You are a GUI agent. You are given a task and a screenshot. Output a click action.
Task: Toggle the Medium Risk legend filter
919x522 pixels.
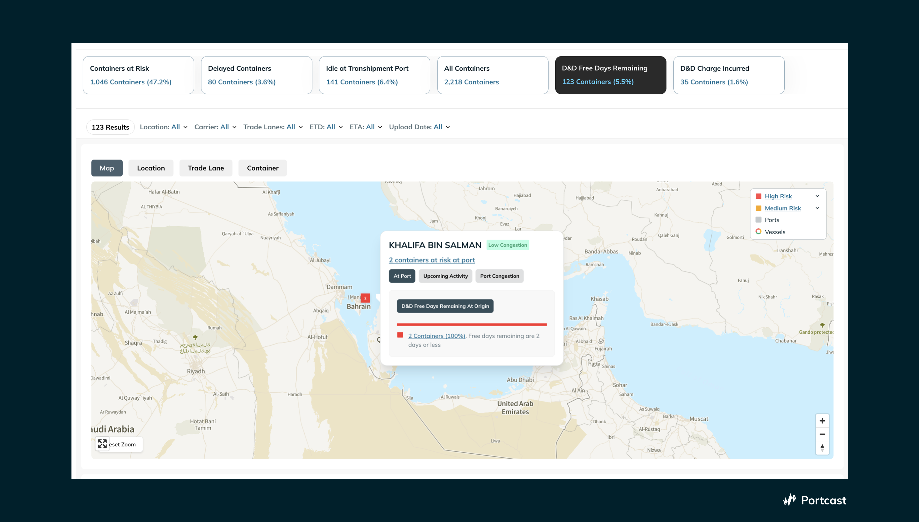[x=783, y=208]
